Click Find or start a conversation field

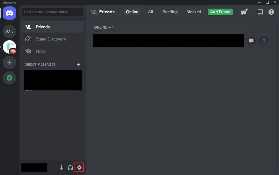[x=52, y=12]
